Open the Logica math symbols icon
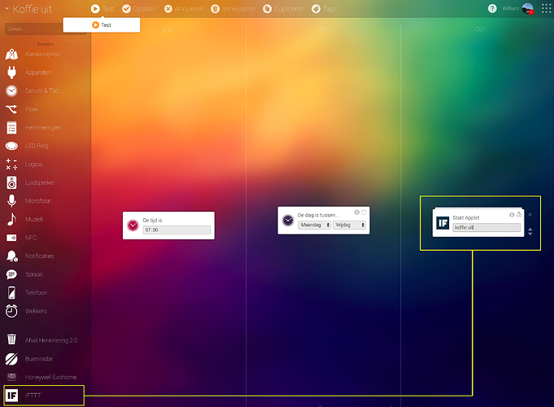Screen dimensions: 554x407 coord(11,164)
